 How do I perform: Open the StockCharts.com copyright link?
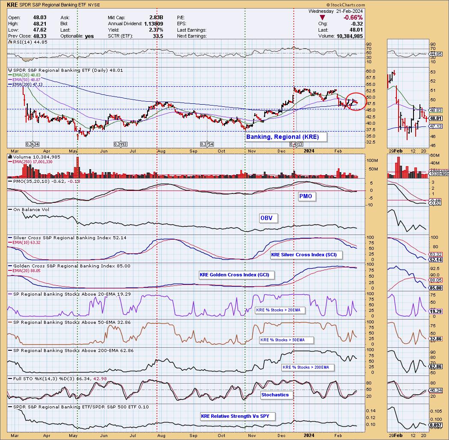(346, 5)
